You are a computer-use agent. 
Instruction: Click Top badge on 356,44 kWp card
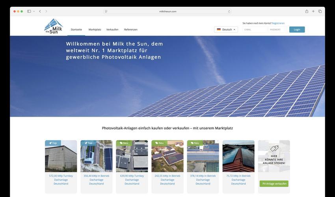click(88, 143)
